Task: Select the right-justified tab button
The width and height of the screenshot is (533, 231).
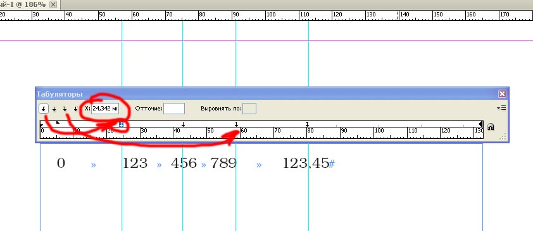Action: [x=65, y=109]
